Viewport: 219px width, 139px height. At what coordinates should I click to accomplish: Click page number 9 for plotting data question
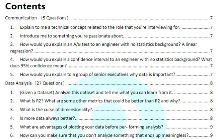click(x=211, y=127)
